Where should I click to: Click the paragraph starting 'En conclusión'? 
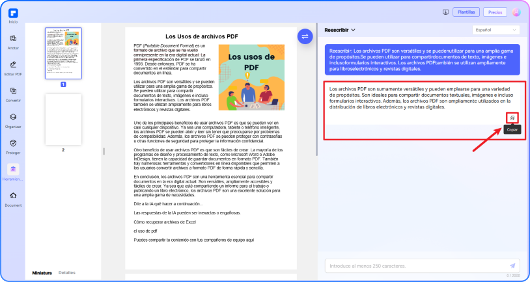pyautogui.click(x=207, y=186)
